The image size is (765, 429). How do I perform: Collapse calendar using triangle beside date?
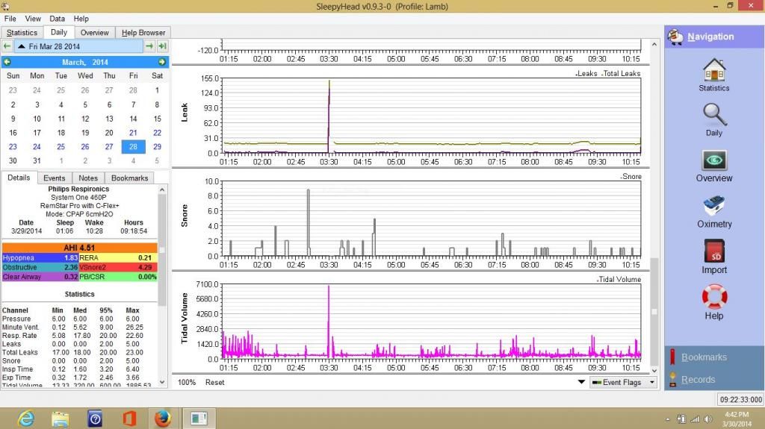pos(22,46)
